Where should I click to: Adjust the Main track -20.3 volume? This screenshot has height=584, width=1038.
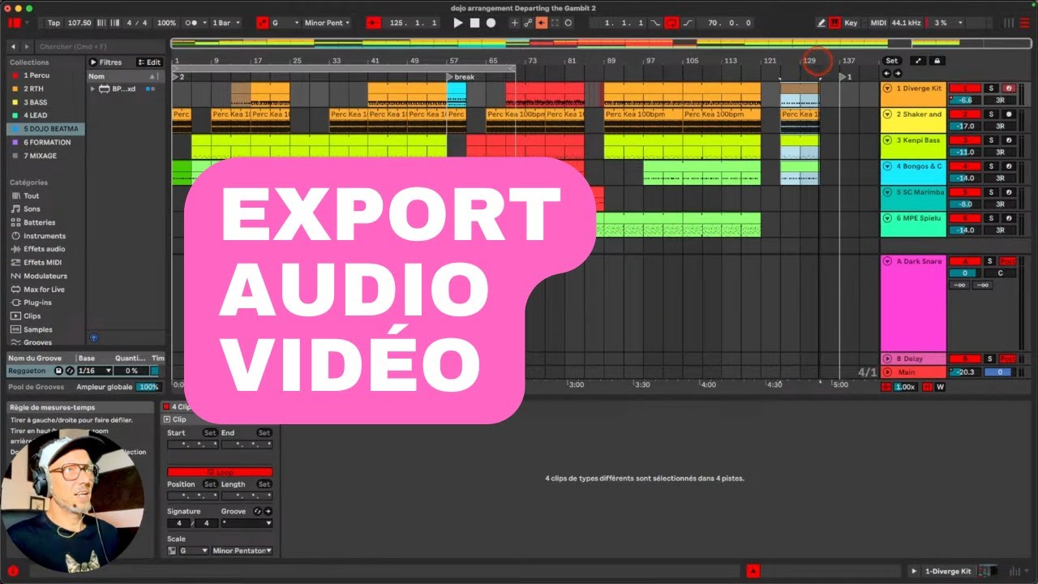[x=965, y=372]
